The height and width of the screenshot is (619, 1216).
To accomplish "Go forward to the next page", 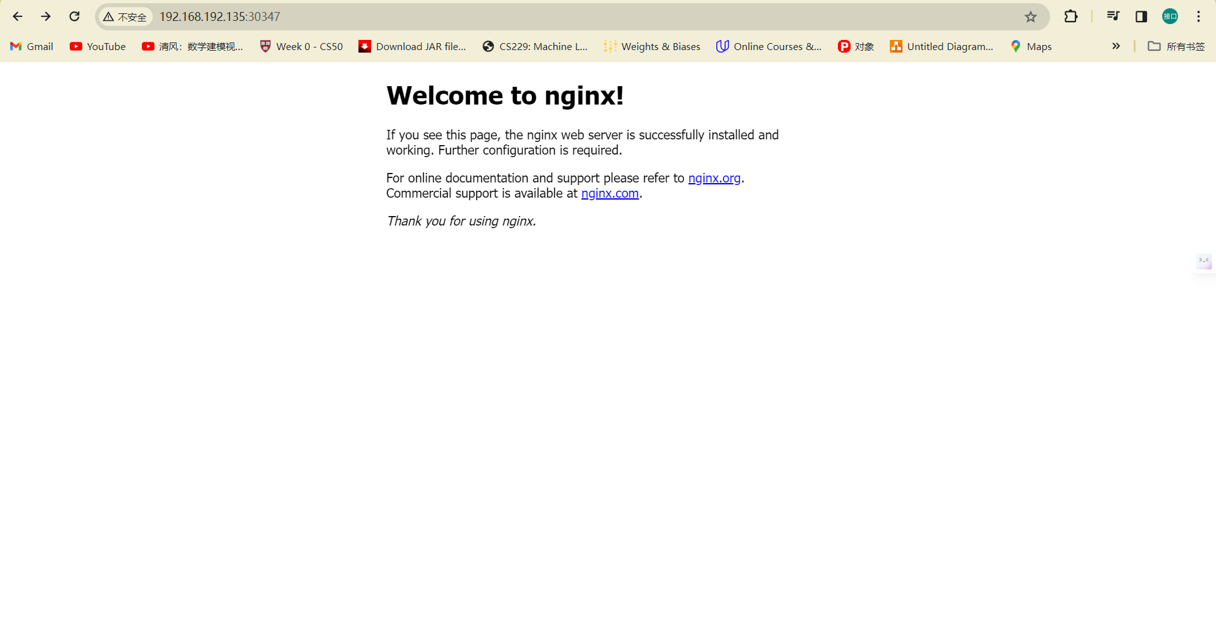I will 46,16.
